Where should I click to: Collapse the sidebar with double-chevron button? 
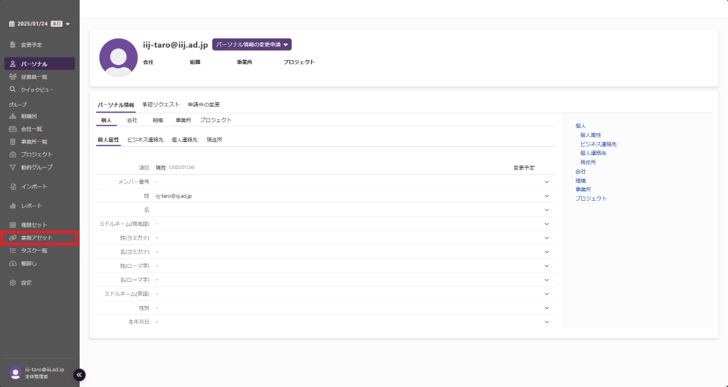(80, 374)
